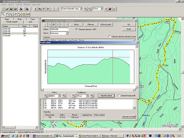Click the Copy icon in main toolbar
The height and width of the screenshot is (138, 184).
point(40,9)
